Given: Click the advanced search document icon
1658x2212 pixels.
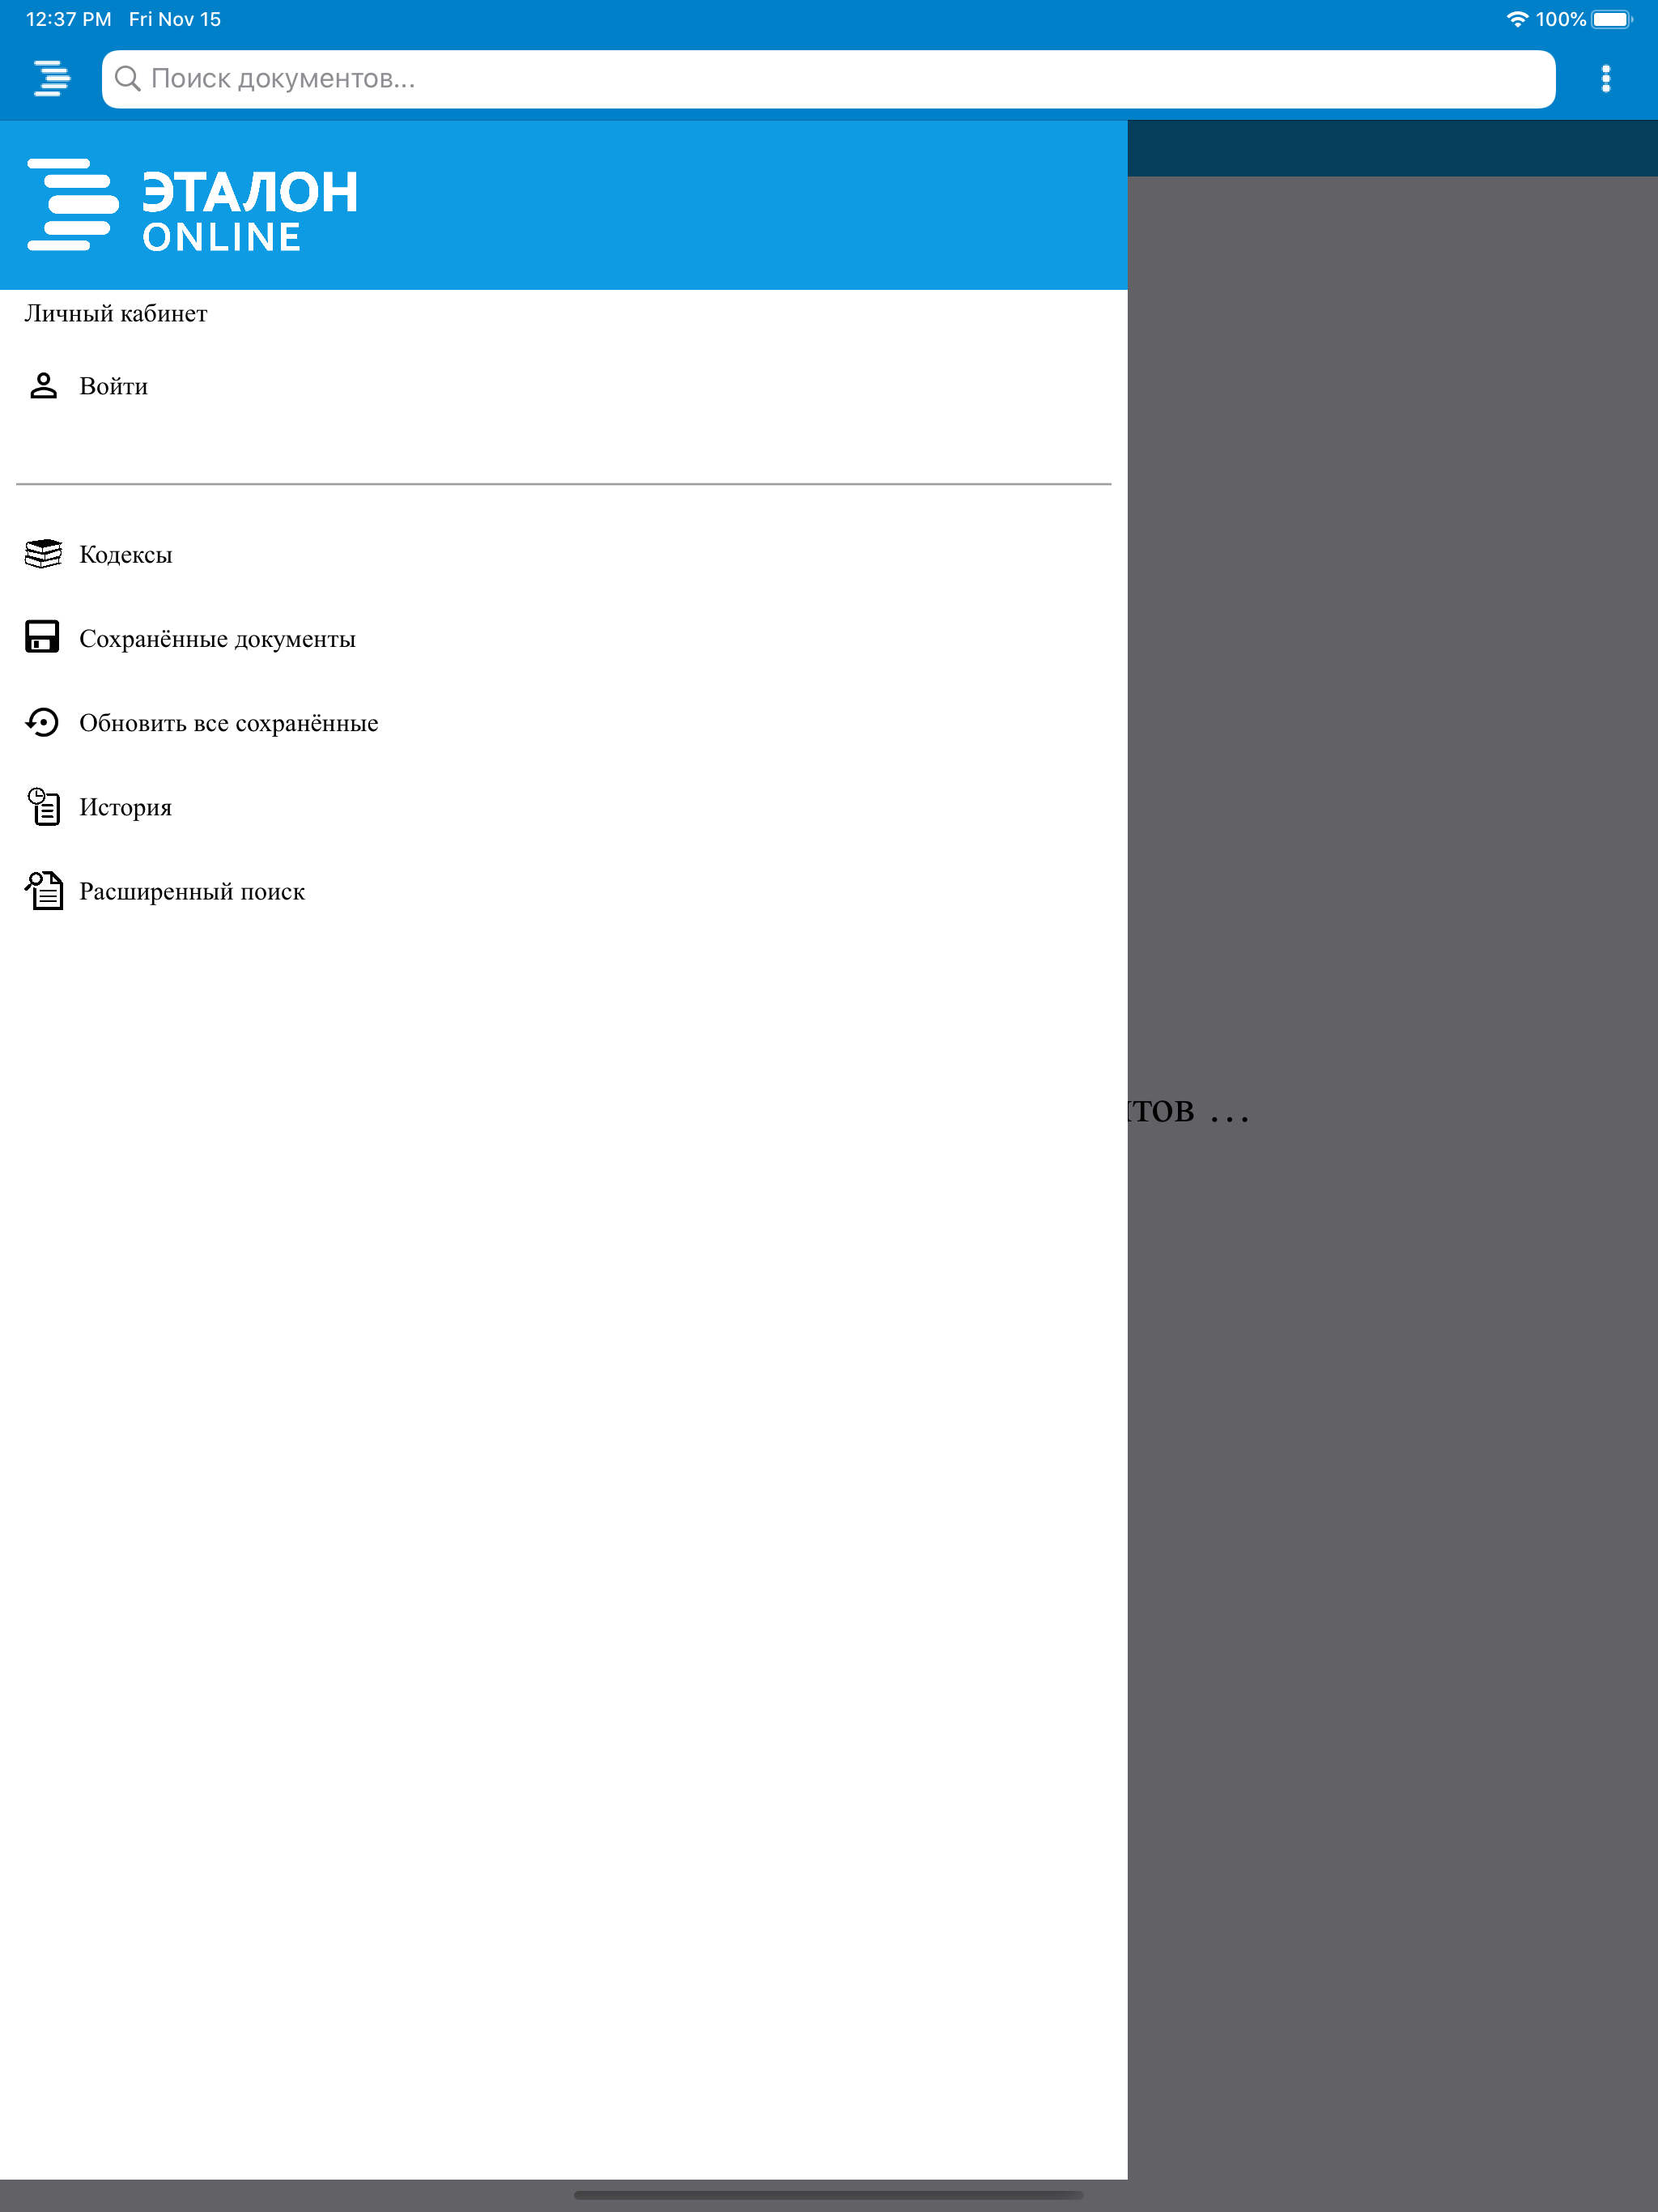Looking at the screenshot, I should (43, 890).
